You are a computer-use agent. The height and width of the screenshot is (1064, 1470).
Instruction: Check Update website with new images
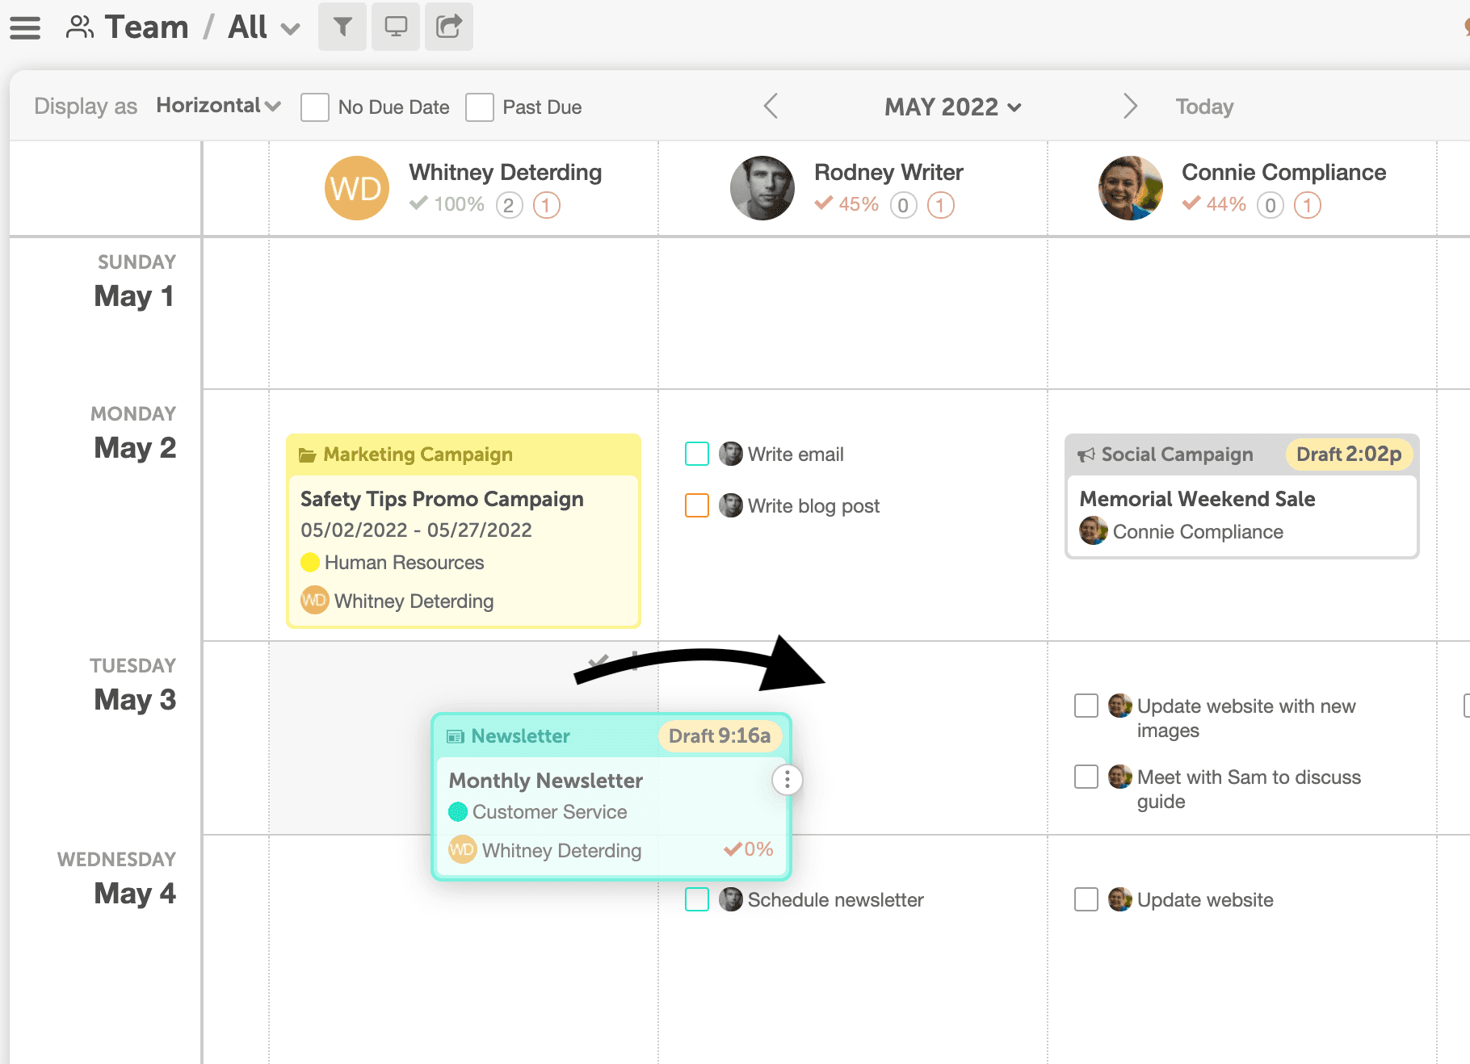click(1086, 706)
